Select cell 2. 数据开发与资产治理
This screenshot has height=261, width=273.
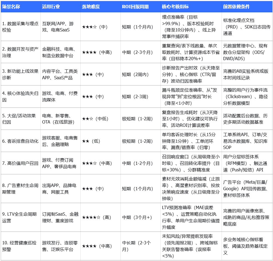pyautogui.click(x=21, y=52)
